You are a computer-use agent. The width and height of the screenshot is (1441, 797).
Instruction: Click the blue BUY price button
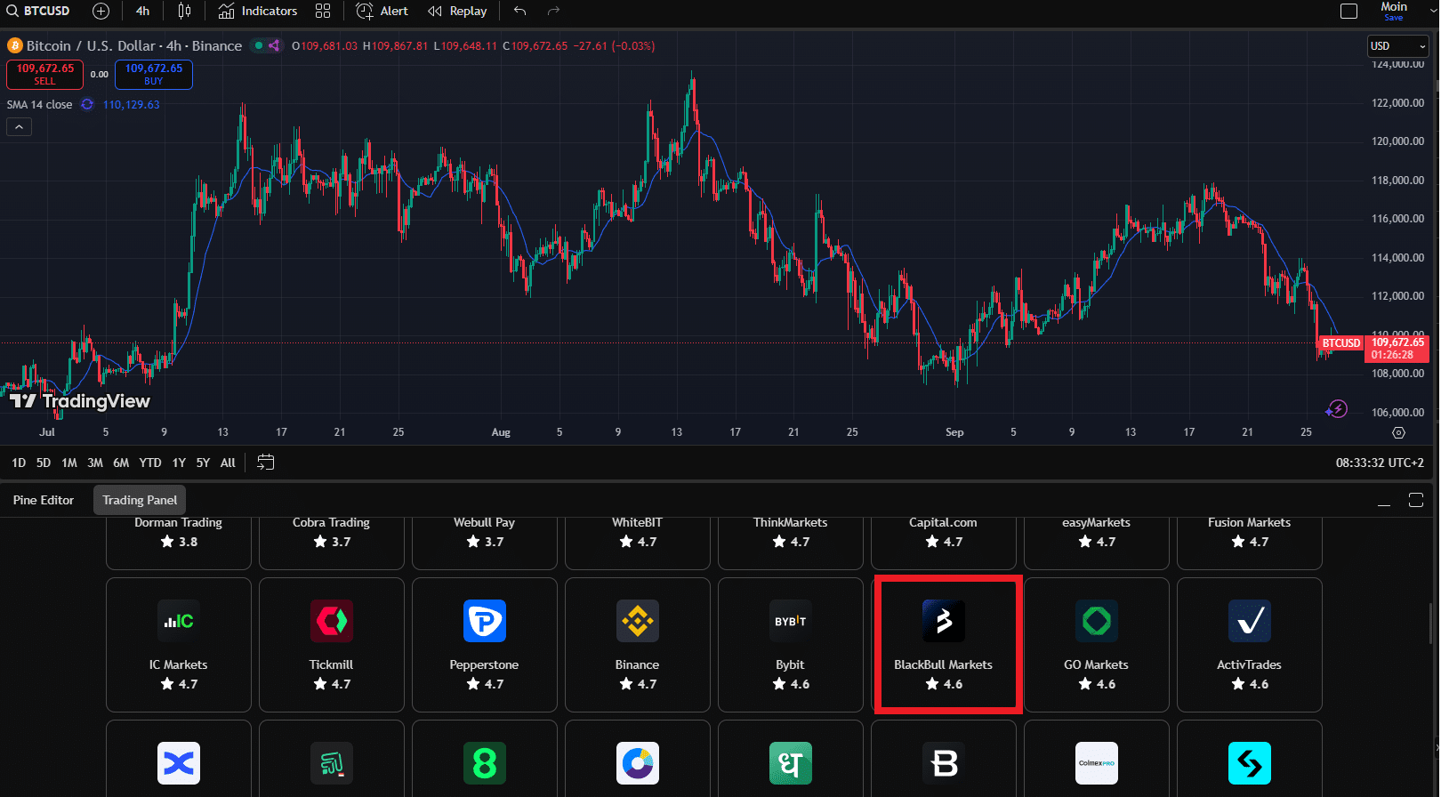pyautogui.click(x=153, y=74)
